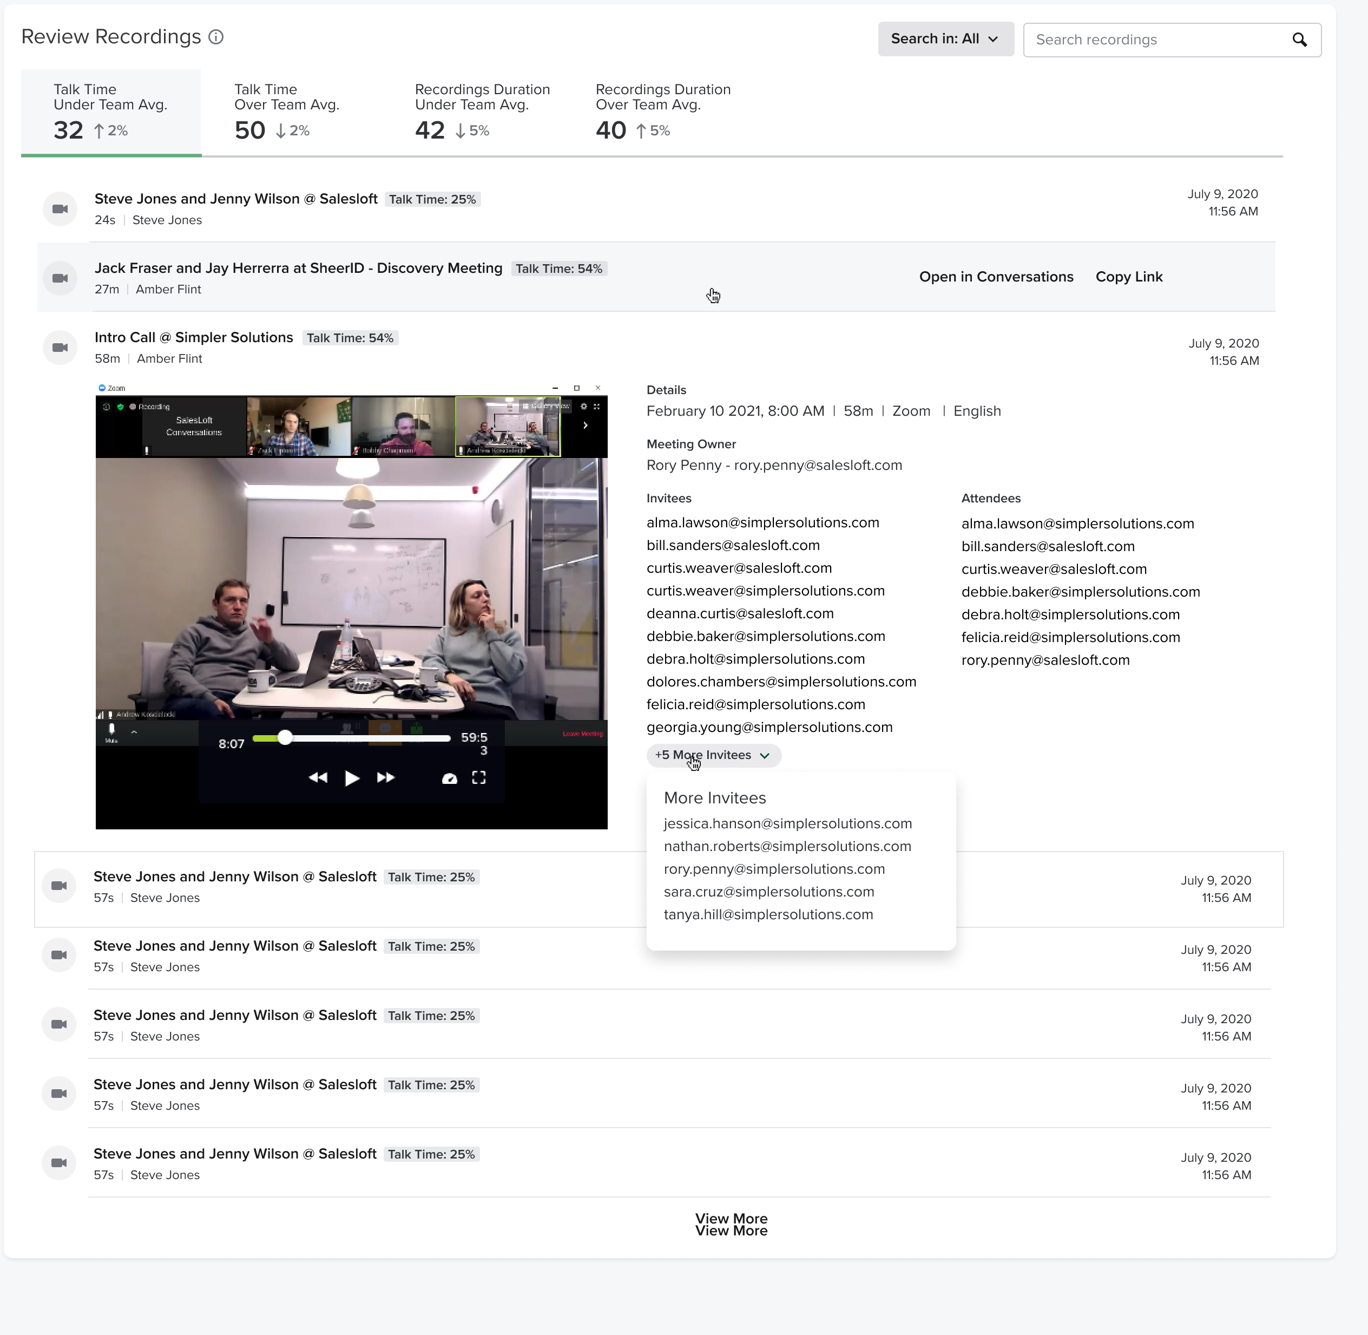Click Copy Link button
Image resolution: width=1368 pixels, height=1335 pixels.
click(1128, 277)
